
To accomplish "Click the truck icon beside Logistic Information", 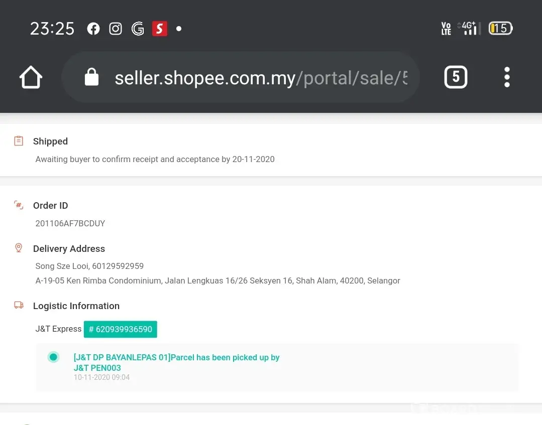I will 19,305.
